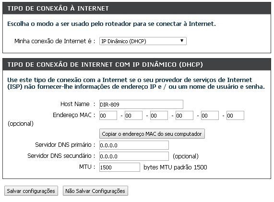Select the sixth Endereço MAC octet field
Screen dimensions: 274x202
(x=235, y=116)
